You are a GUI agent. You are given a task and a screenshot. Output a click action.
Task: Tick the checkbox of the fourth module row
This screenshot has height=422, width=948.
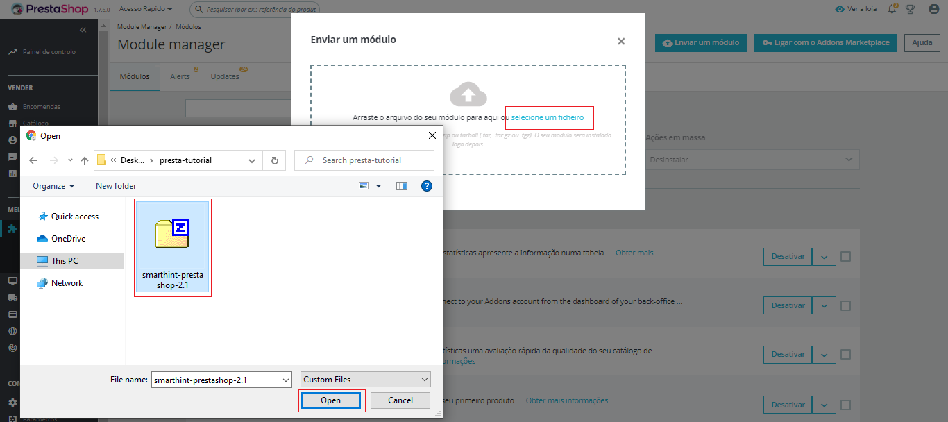pos(845,404)
